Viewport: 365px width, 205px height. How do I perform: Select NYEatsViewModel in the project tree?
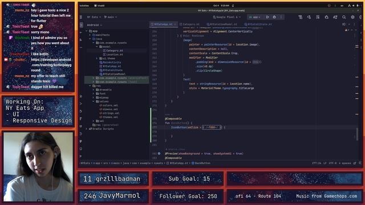112,74
